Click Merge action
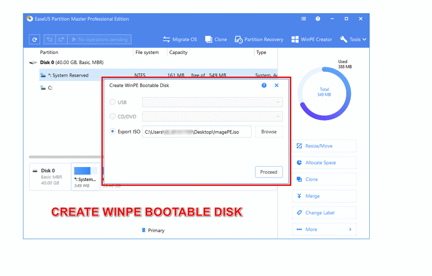This screenshot has width=432, height=276. click(324, 196)
